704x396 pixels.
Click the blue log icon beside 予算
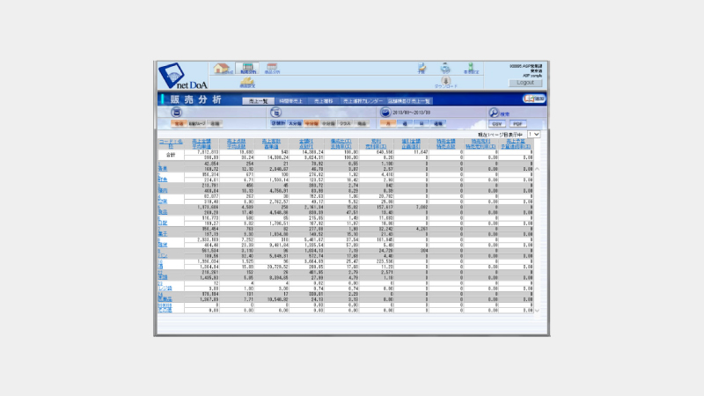pyautogui.click(x=445, y=69)
